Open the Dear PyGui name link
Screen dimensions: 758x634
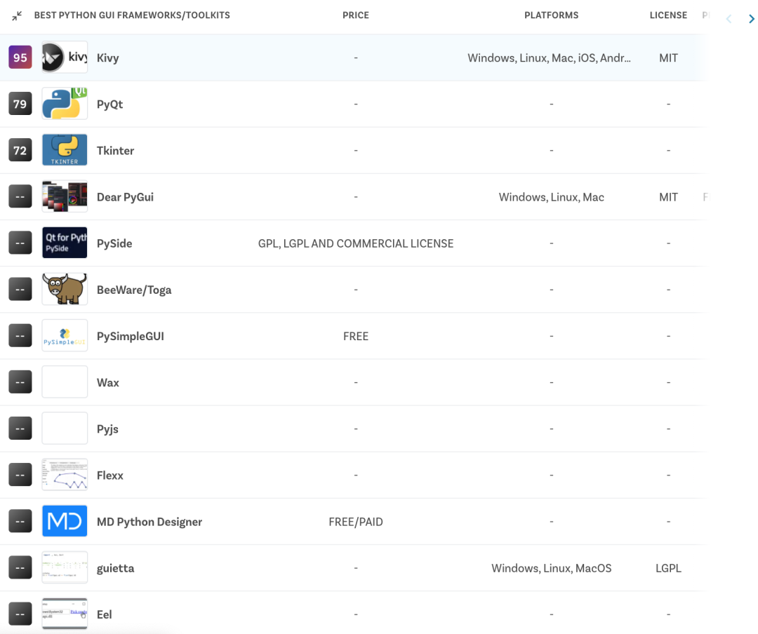coord(125,197)
